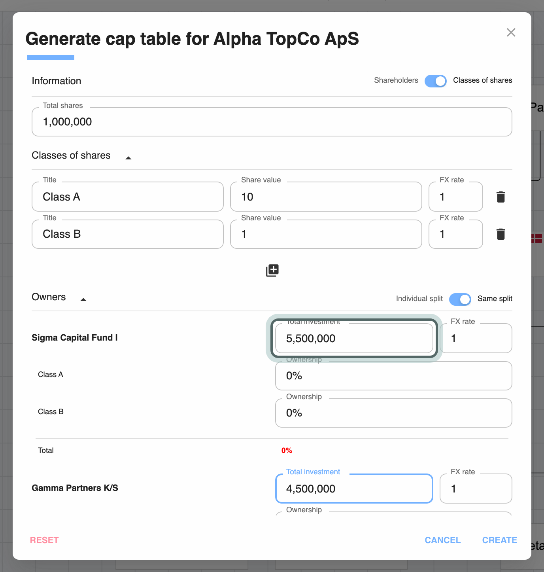
Task: Edit Sigma Capital Fund I total investment
Action: click(354, 338)
